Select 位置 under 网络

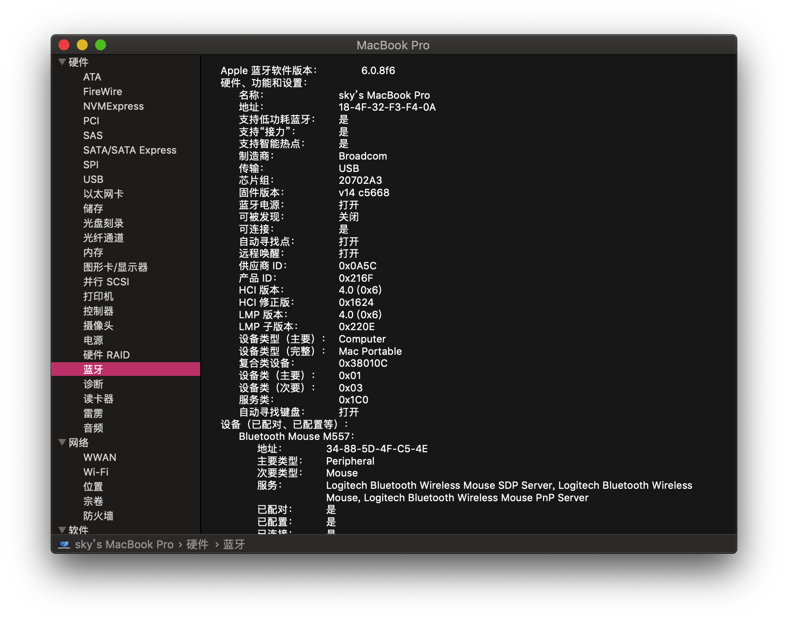pos(93,487)
